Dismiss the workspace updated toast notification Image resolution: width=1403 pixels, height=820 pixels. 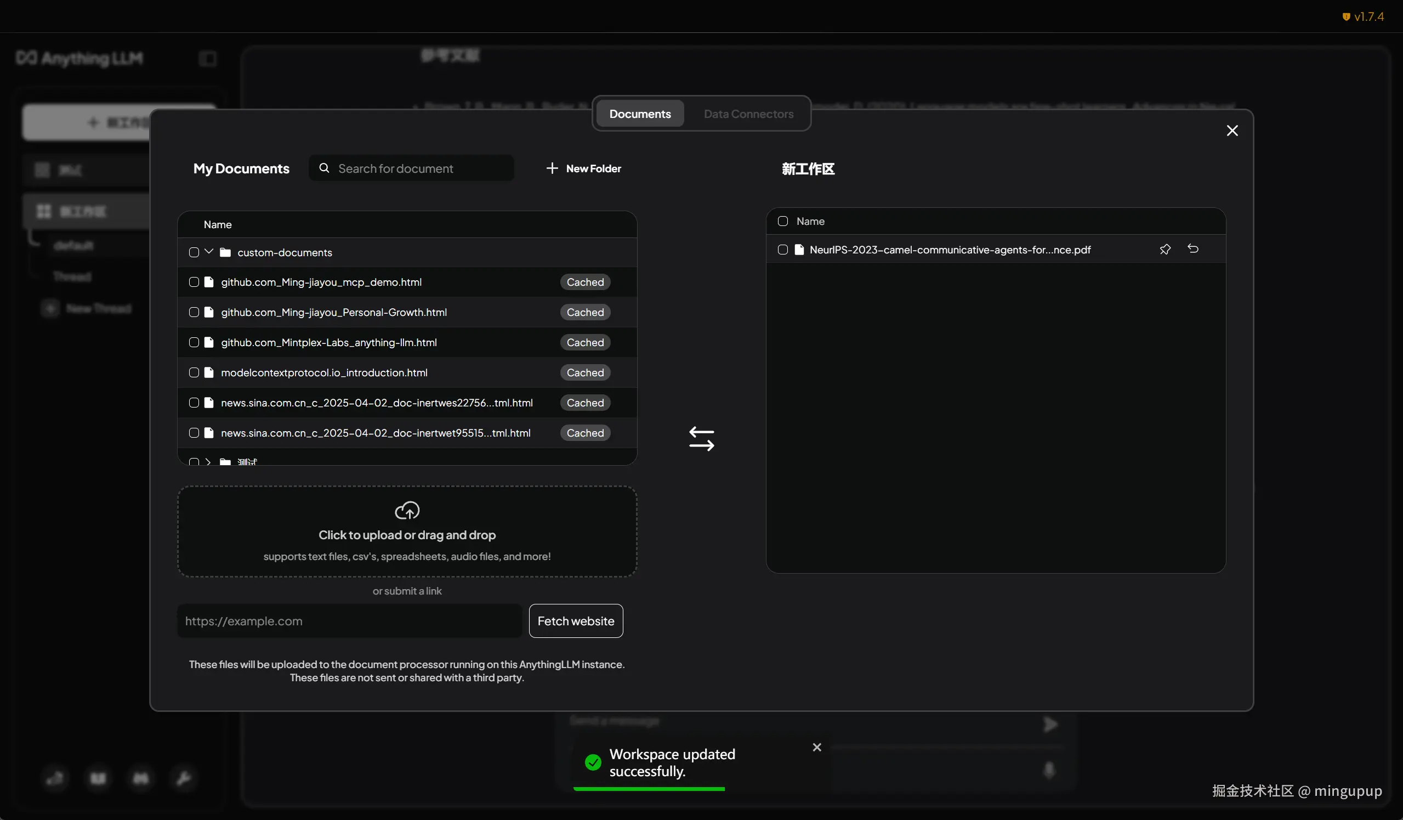point(817,747)
